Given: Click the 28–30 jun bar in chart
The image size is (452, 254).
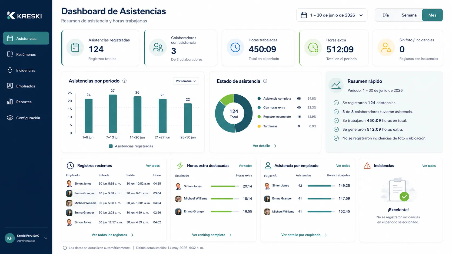Looking at the screenshot, I should point(188,118).
